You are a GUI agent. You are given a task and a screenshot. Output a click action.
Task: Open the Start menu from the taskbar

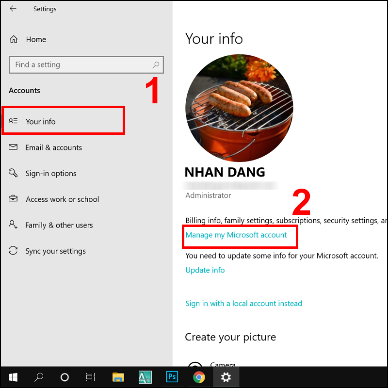13,377
